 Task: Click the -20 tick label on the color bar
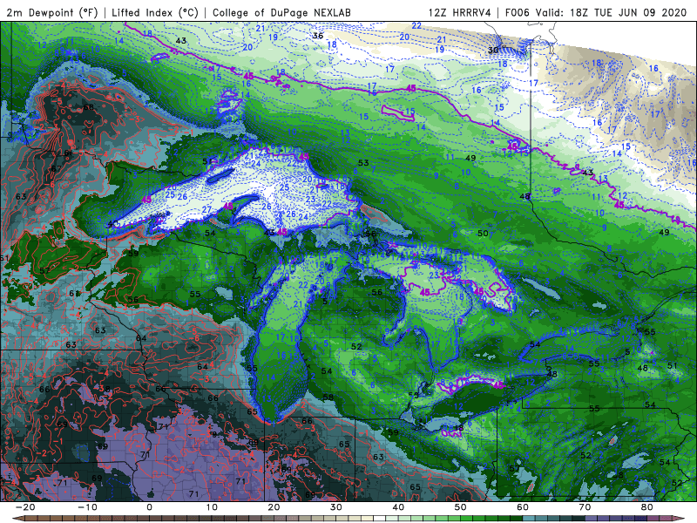(25, 507)
